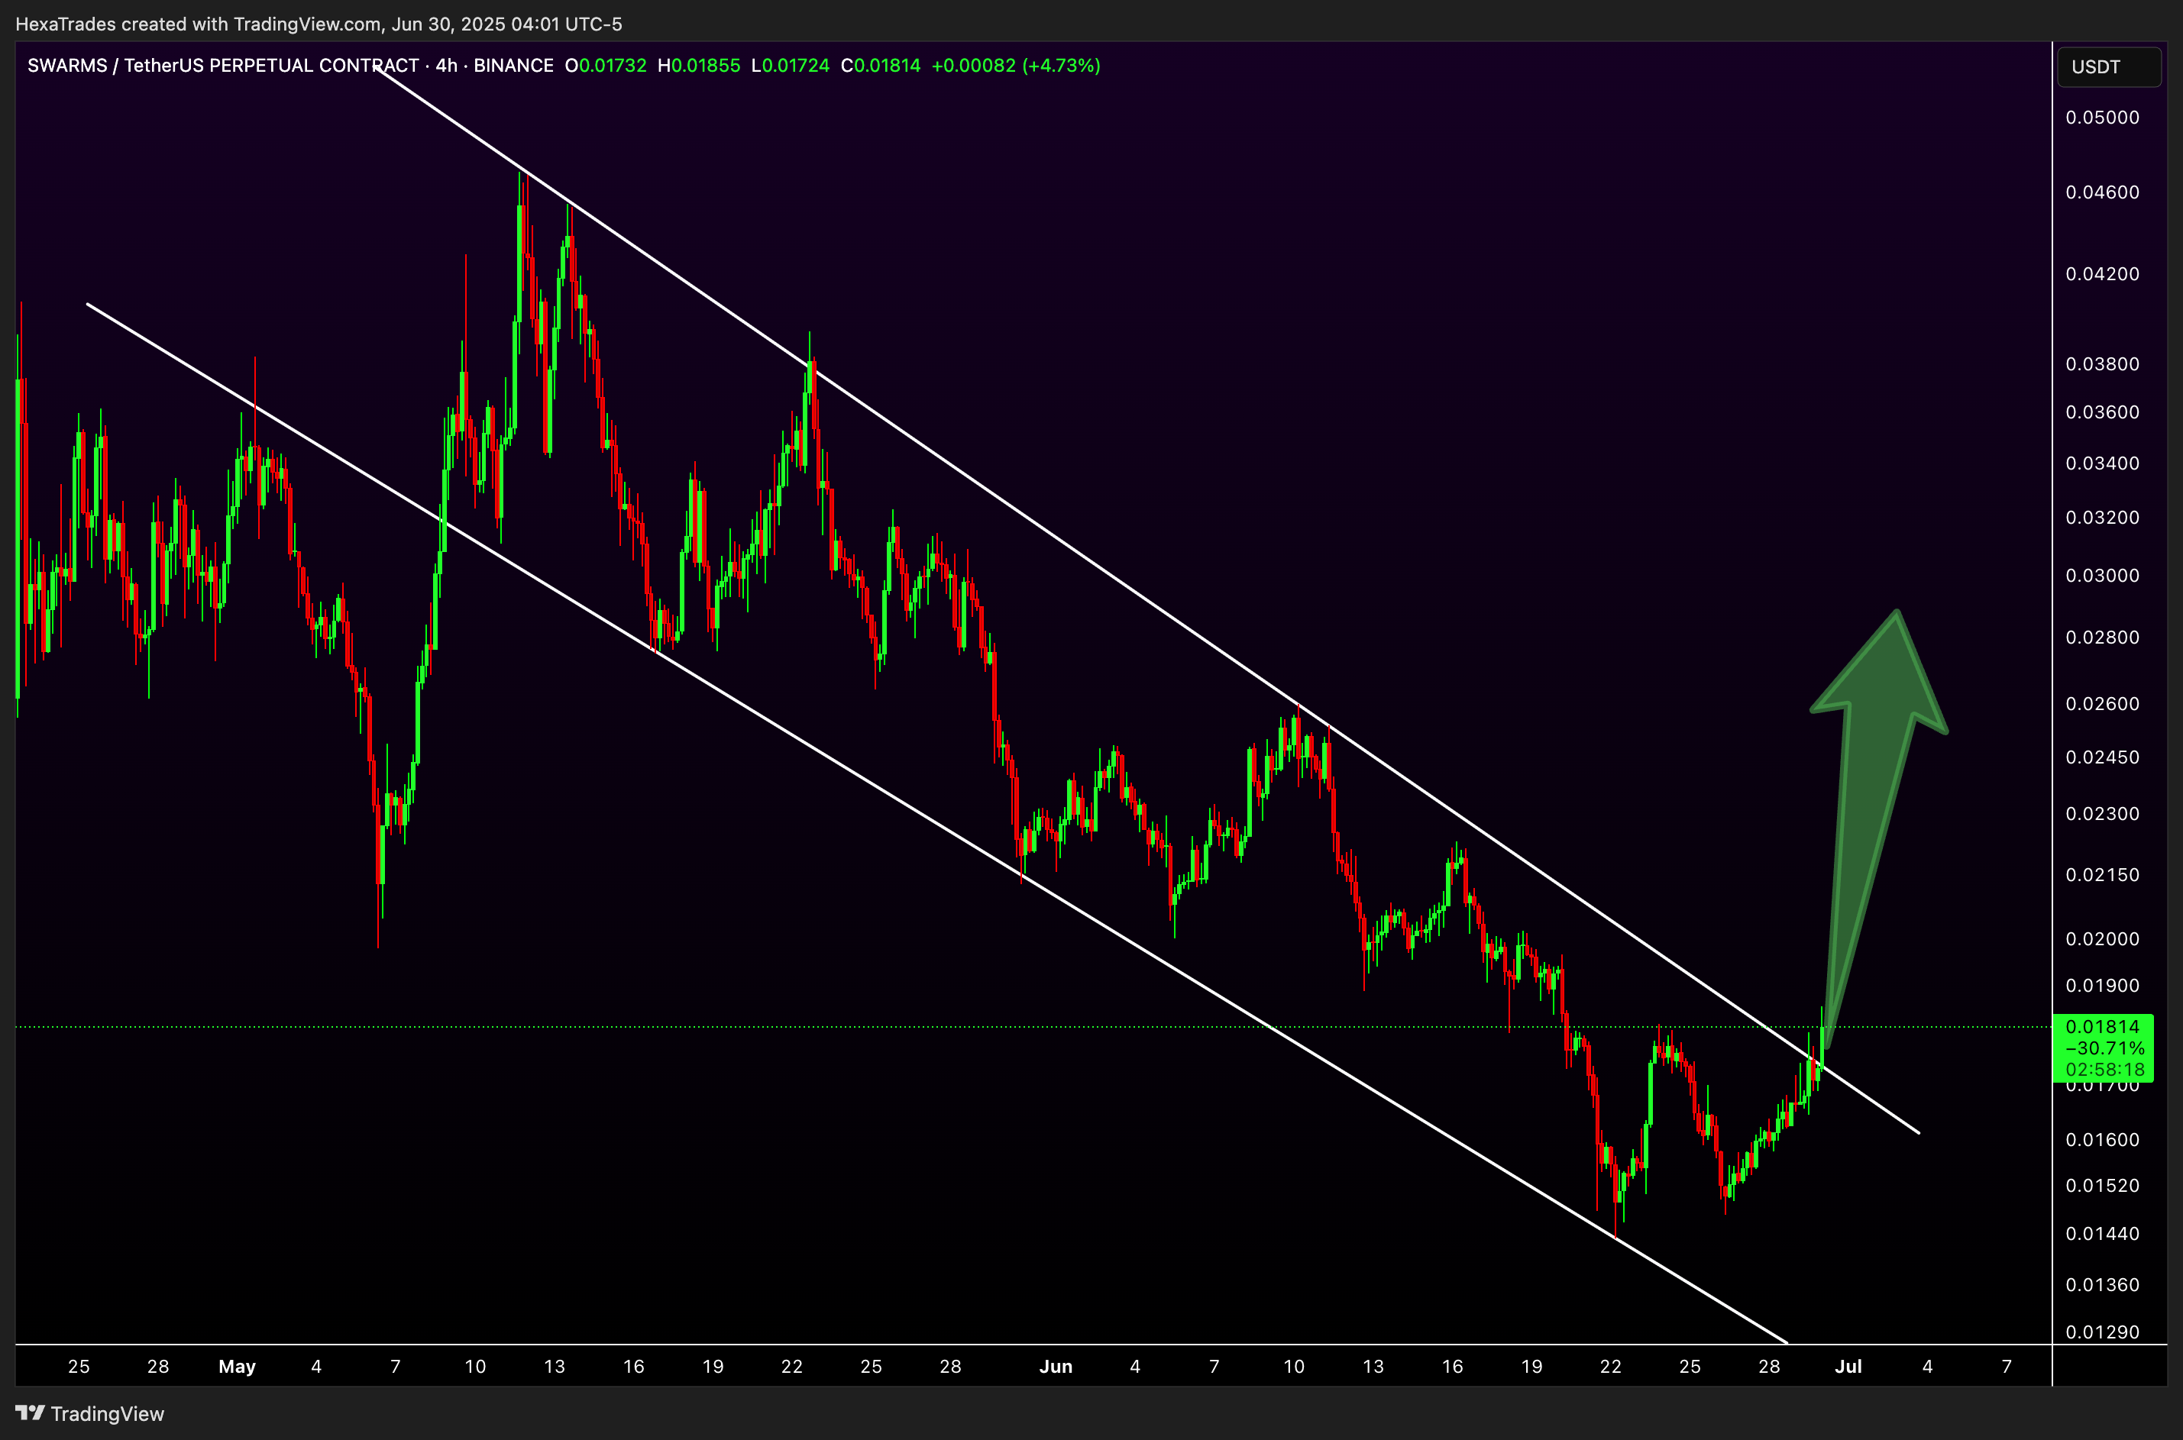Click the 0.03000 price axis label
2183x1440 pixels.
(x=2102, y=575)
